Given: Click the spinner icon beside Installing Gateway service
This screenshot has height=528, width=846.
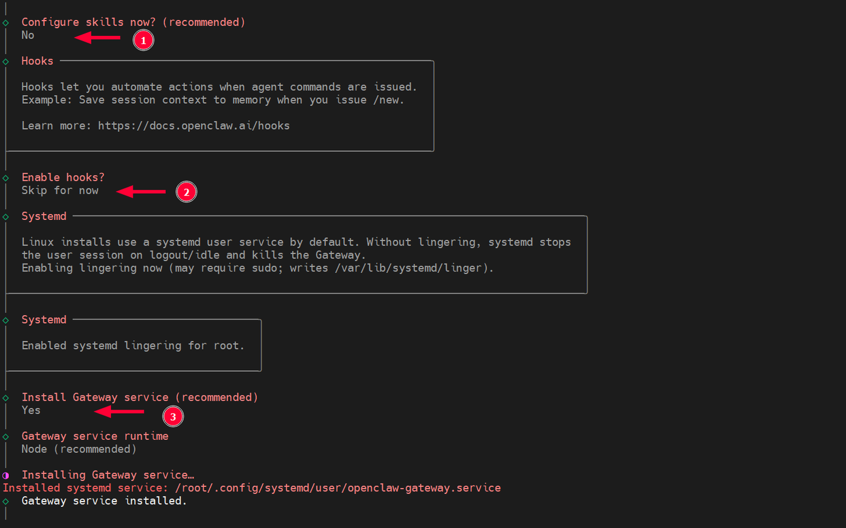Looking at the screenshot, I should coord(5,475).
